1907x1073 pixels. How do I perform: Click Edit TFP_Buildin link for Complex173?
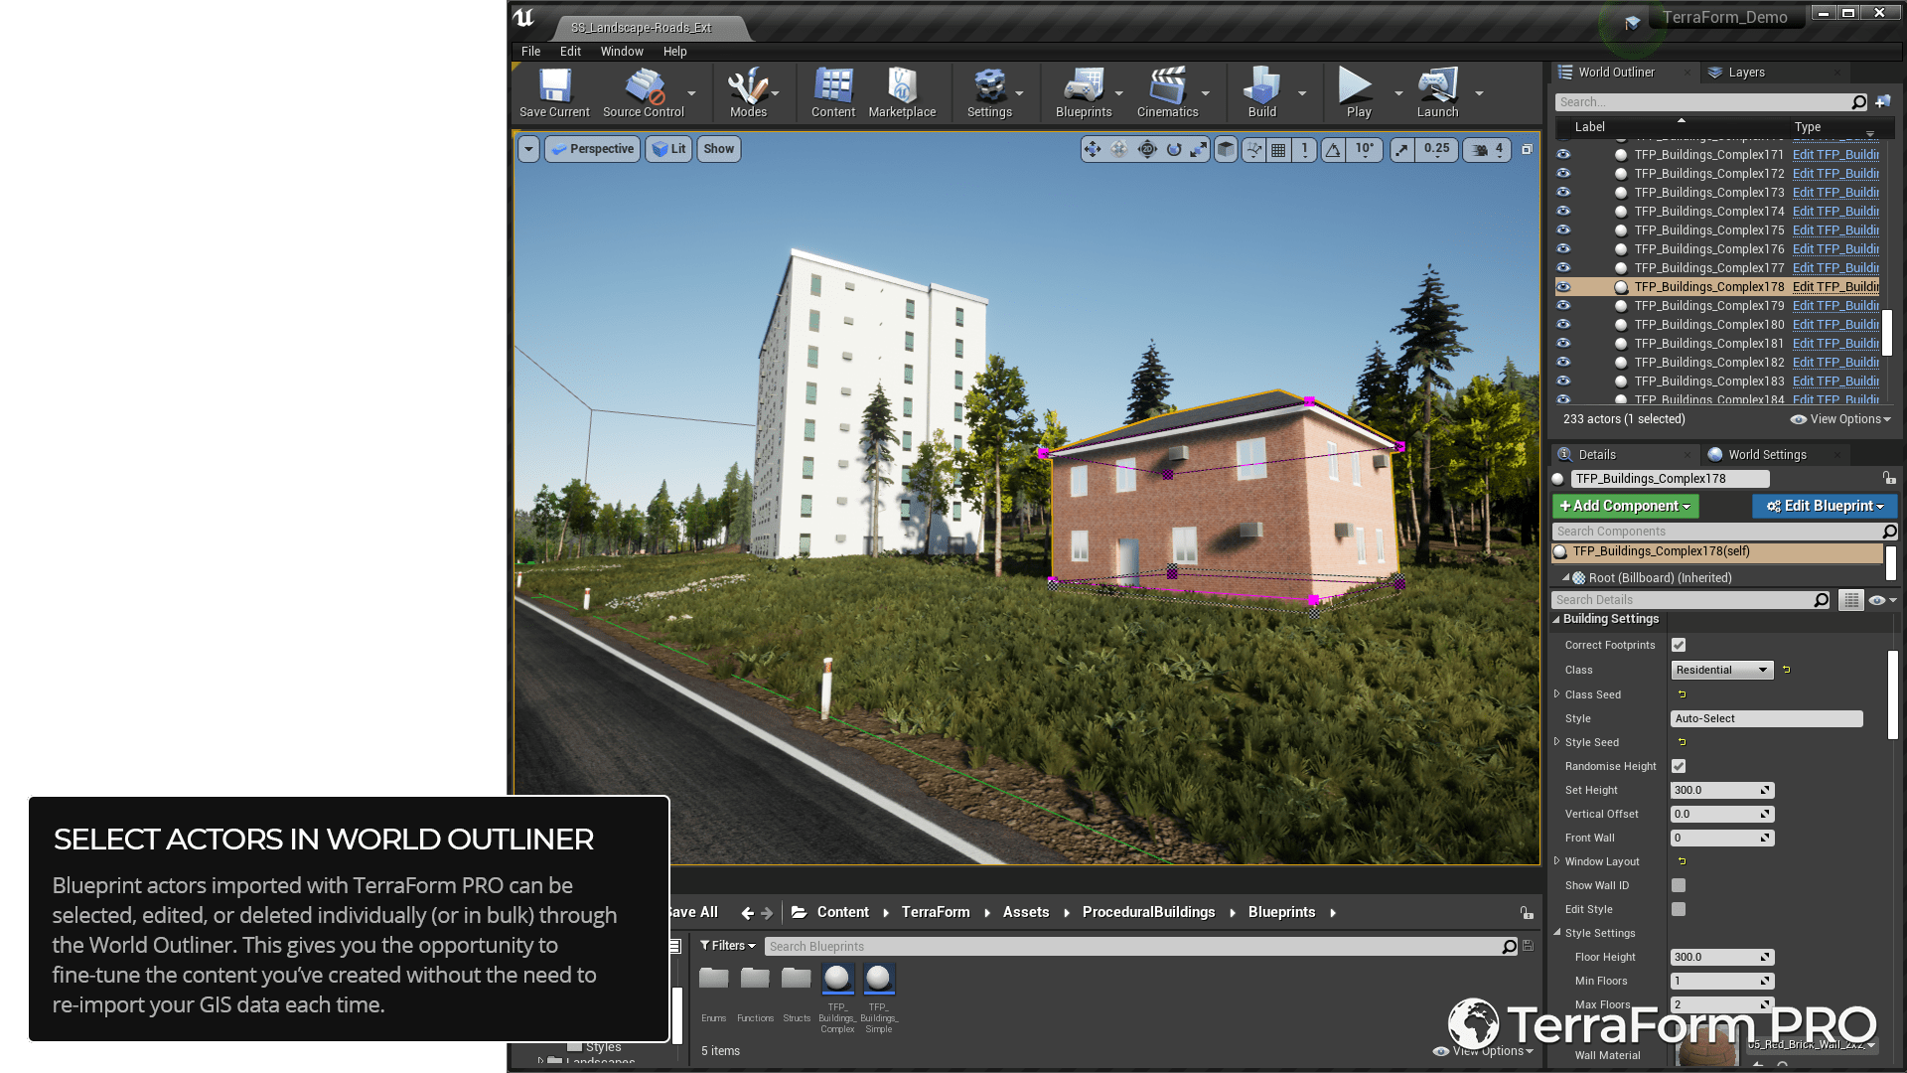coord(1835,193)
